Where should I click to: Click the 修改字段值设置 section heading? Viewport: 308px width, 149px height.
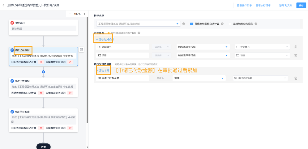[x=103, y=64]
